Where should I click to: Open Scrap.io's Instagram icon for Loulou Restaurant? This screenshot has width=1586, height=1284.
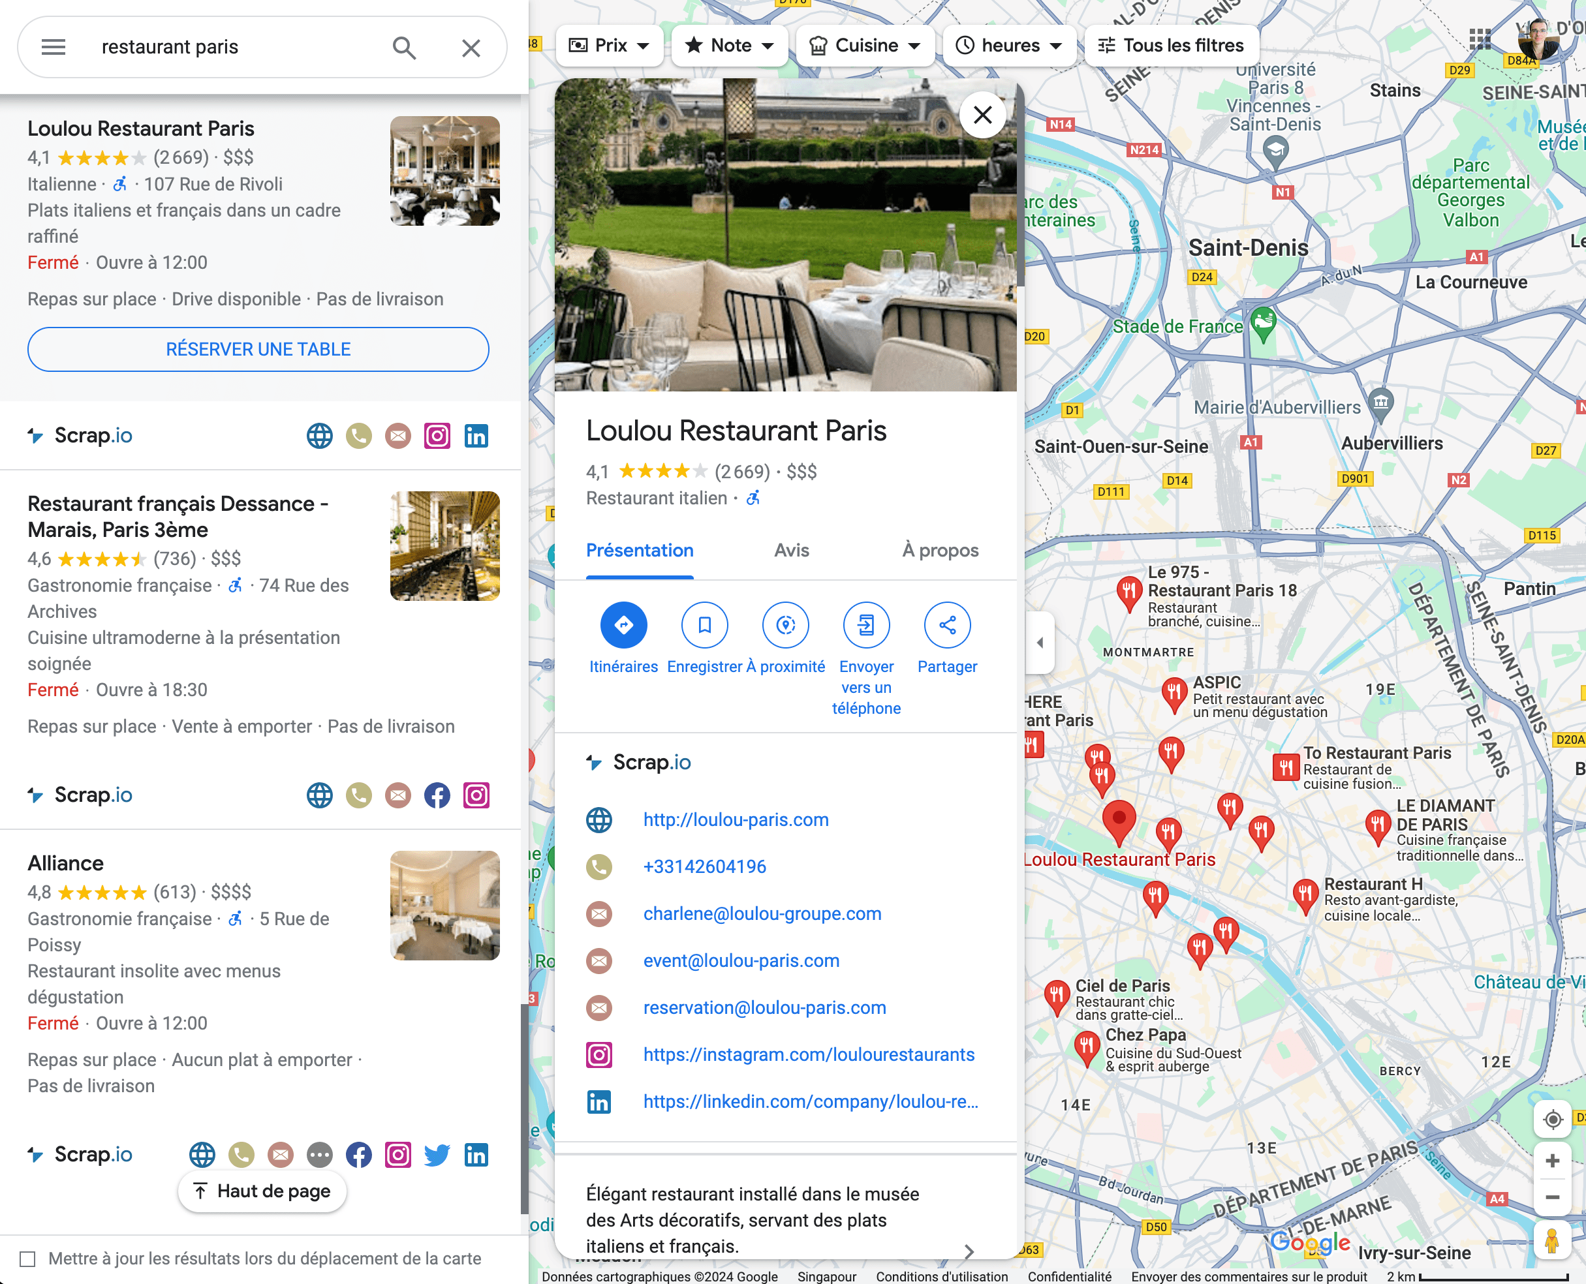pyautogui.click(x=438, y=436)
